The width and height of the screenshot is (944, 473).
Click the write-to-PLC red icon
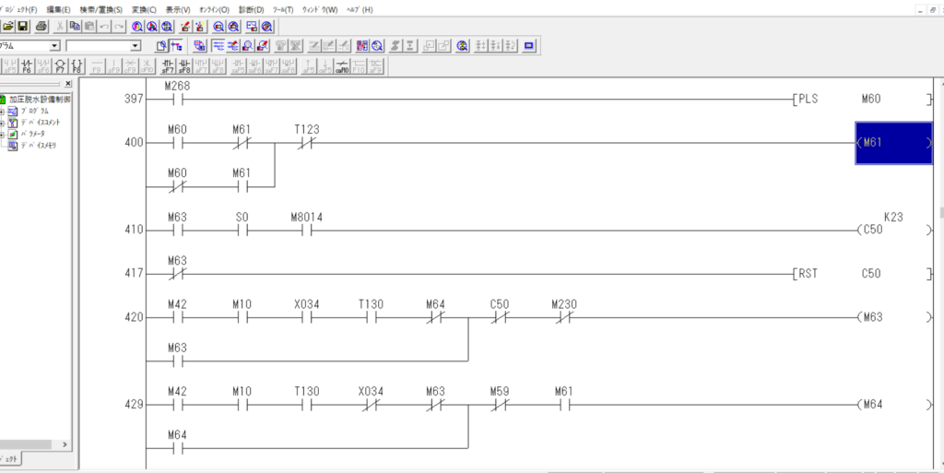[x=185, y=27]
